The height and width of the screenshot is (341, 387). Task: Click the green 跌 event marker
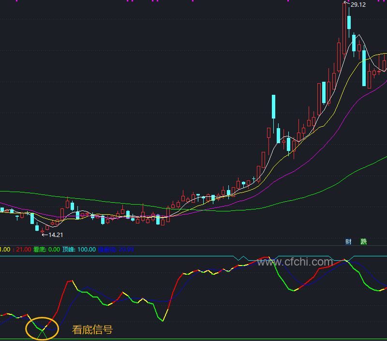click(x=364, y=241)
